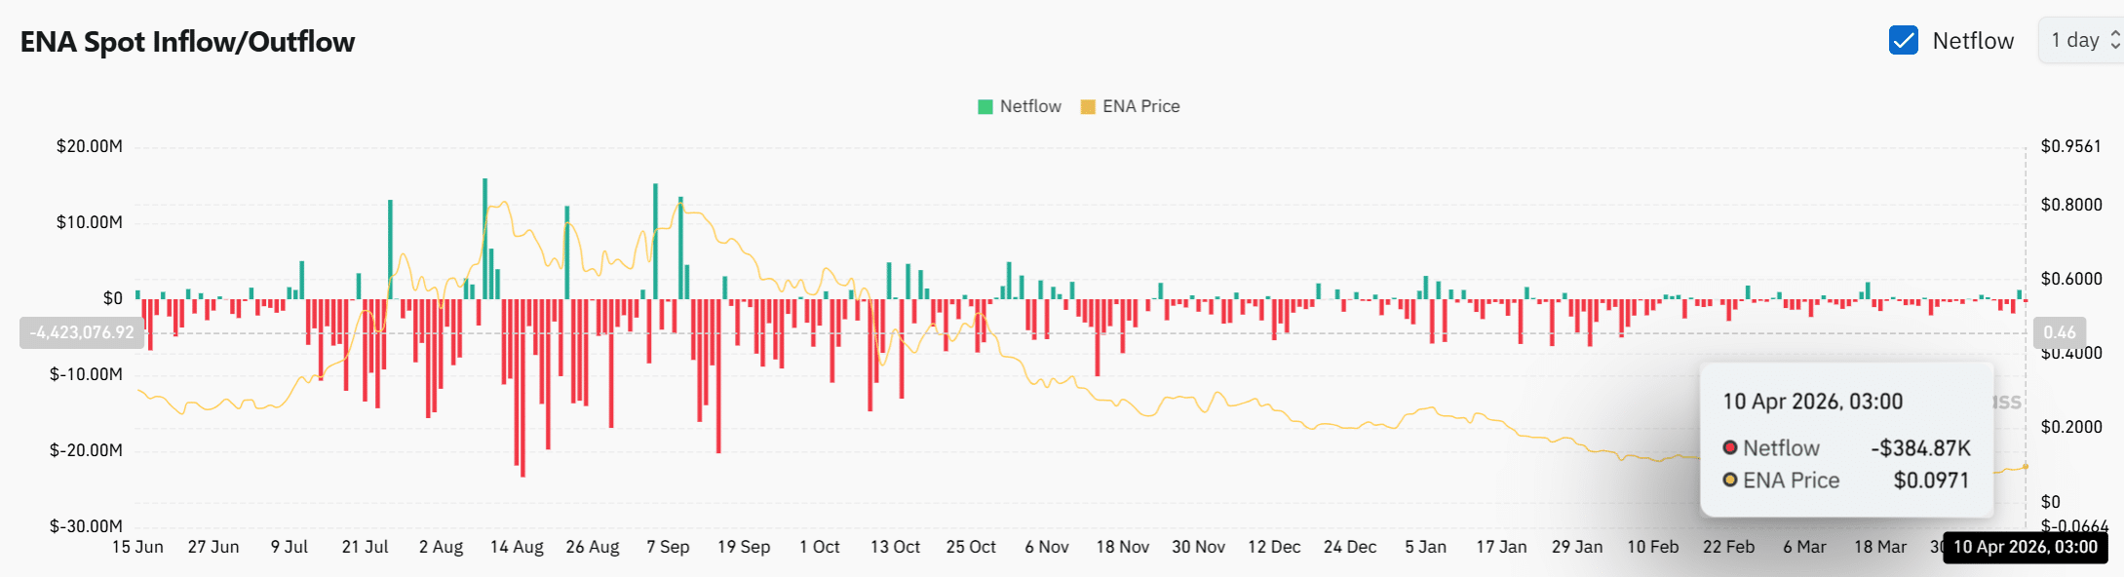
Task: Toggle the Netflow checkbox off
Action: [1903, 40]
